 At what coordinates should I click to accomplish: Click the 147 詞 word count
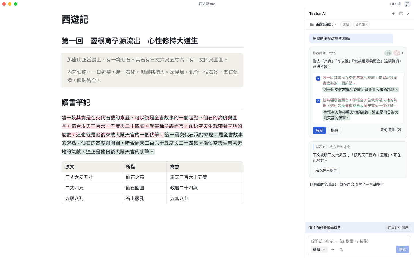(x=395, y=4)
